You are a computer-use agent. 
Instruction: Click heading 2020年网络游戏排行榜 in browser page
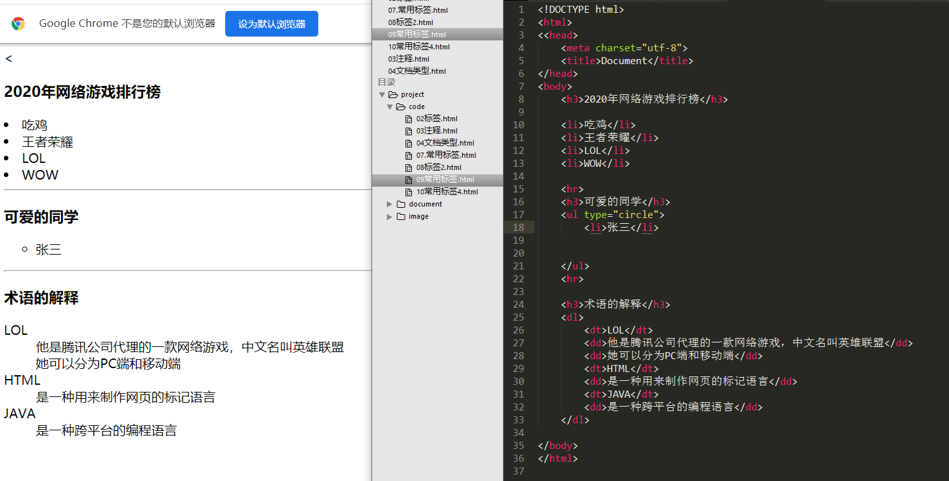pyautogui.click(x=82, y=92)
